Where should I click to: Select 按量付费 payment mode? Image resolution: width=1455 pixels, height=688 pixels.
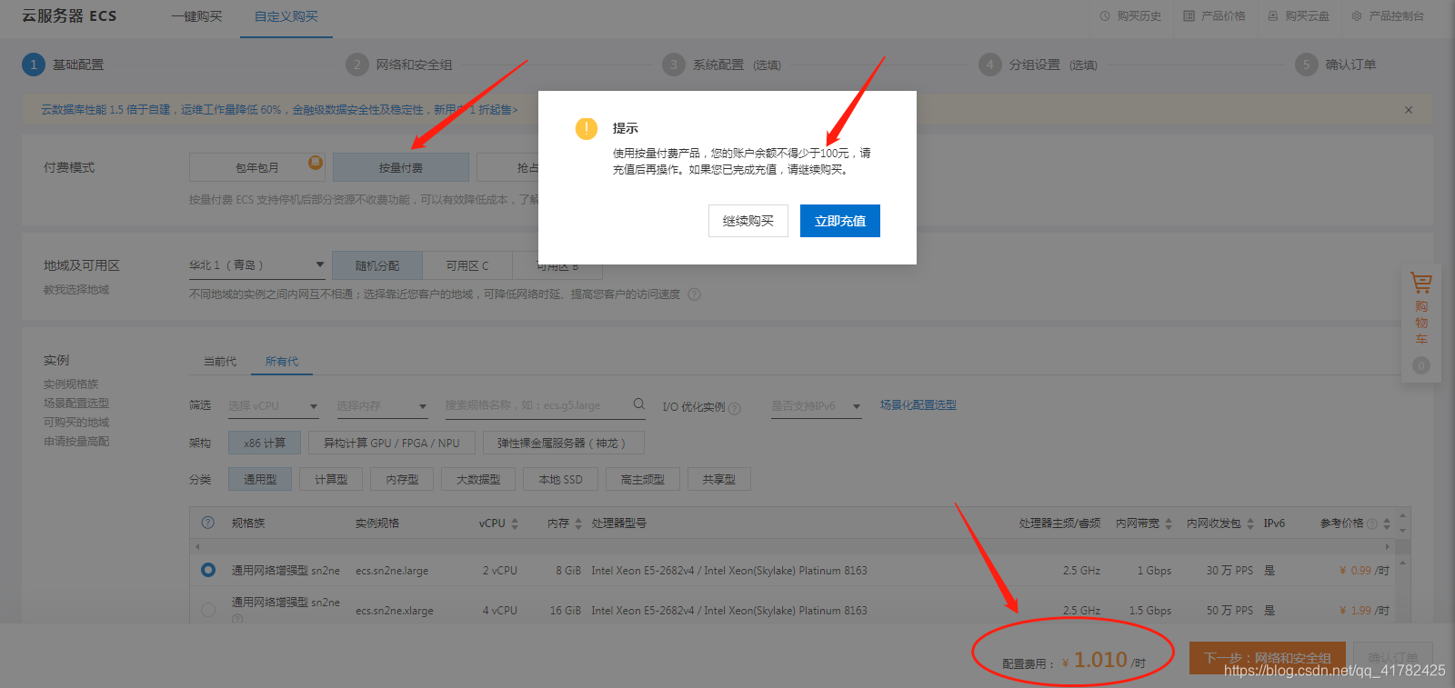coord(401,167)
